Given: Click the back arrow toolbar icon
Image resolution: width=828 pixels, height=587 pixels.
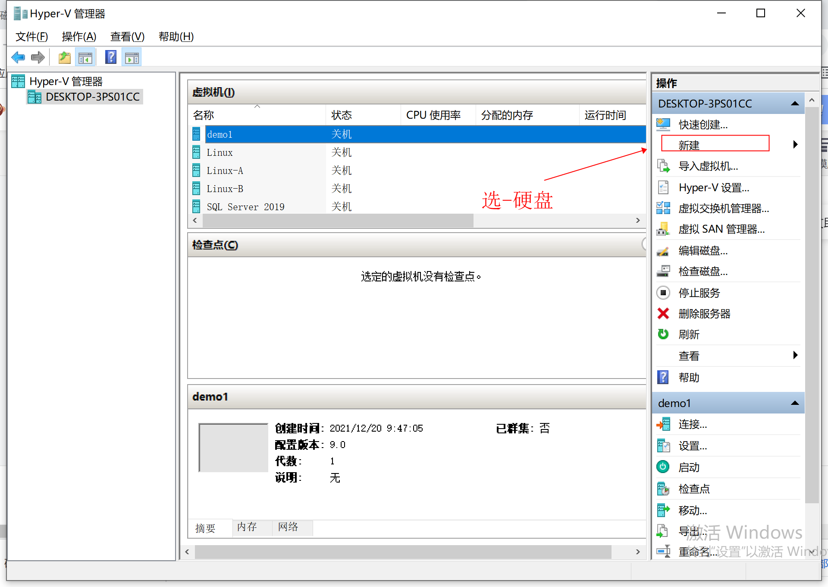Looking at the screenshot, I should click(x=18, y=57).
